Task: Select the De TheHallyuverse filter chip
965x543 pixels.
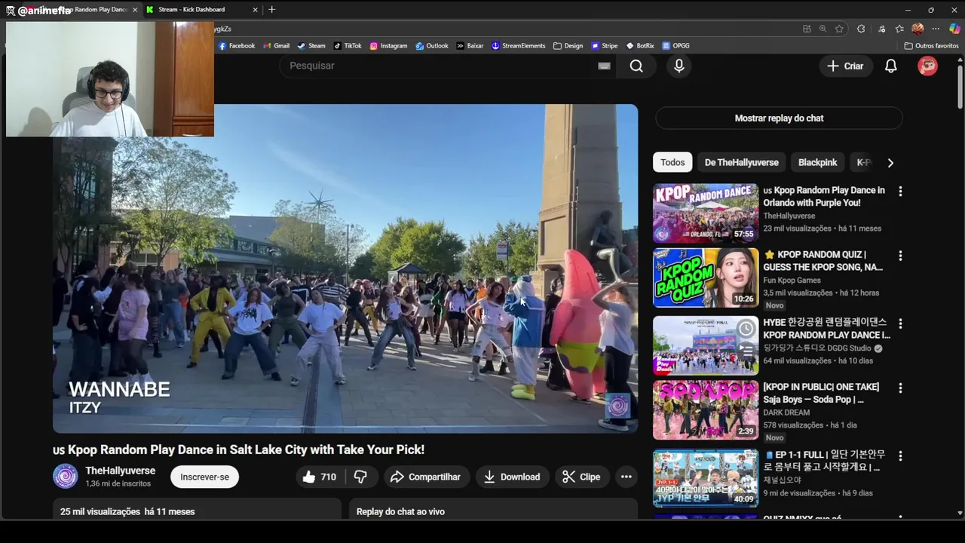Action: pyautogui.click(x=742, y=162)
